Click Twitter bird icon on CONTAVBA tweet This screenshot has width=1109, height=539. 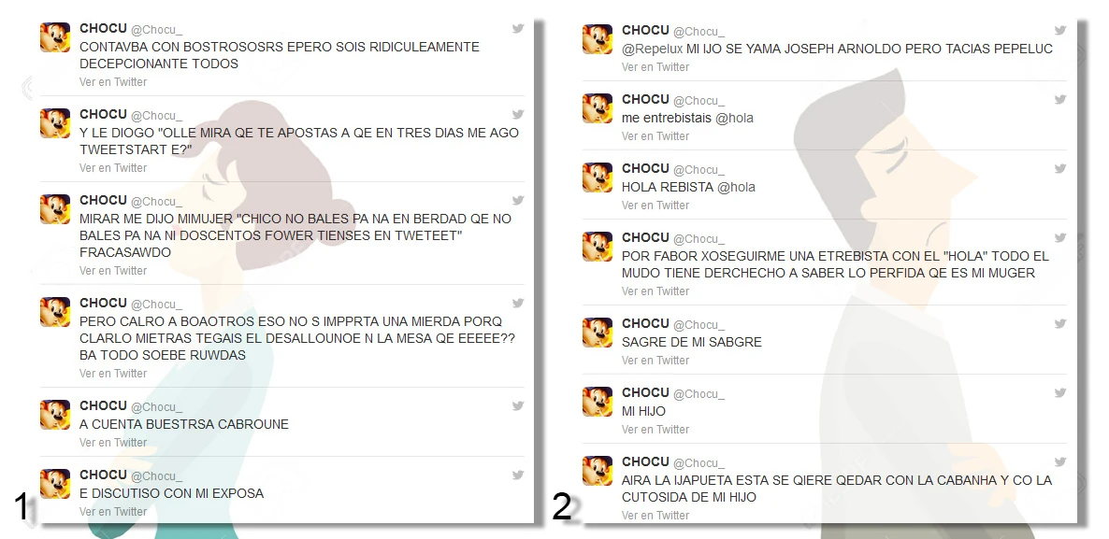tap(518, 28)
